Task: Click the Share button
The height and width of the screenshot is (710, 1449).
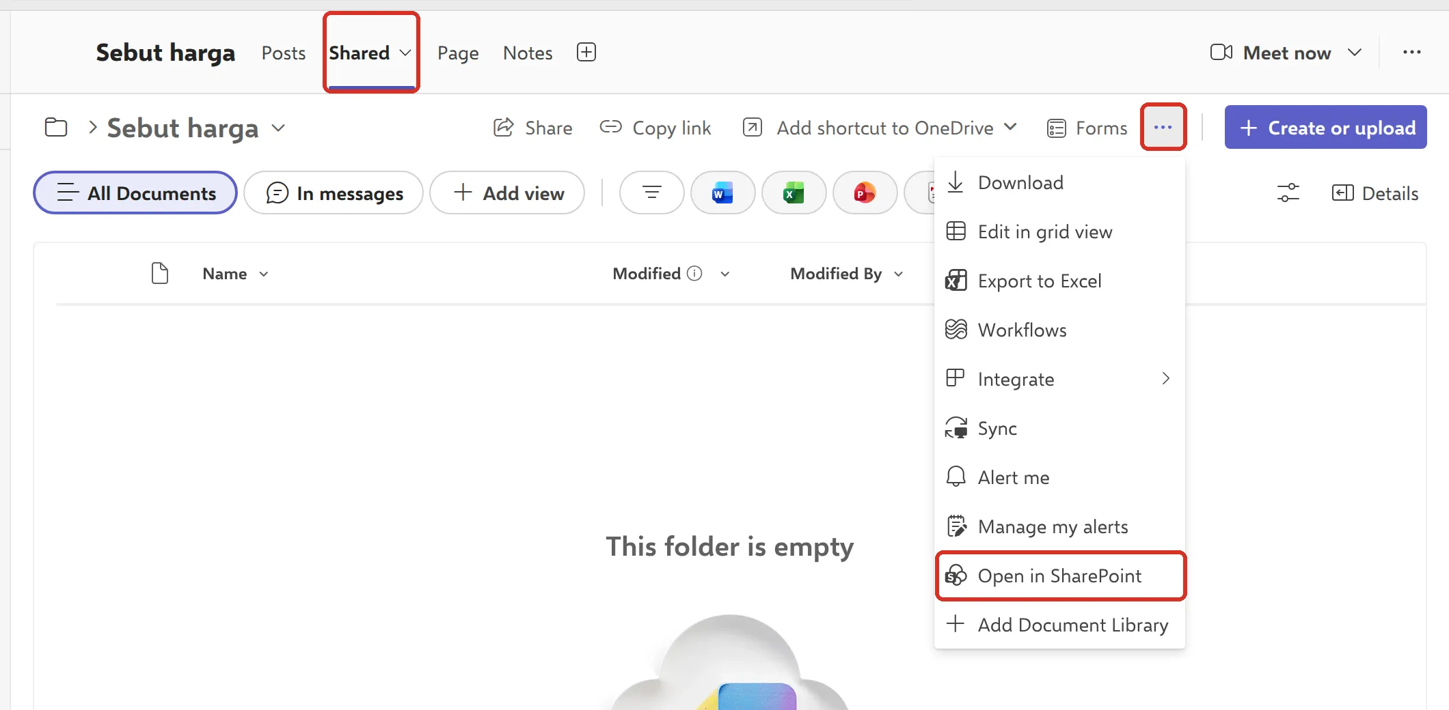Action: (533, 128)
